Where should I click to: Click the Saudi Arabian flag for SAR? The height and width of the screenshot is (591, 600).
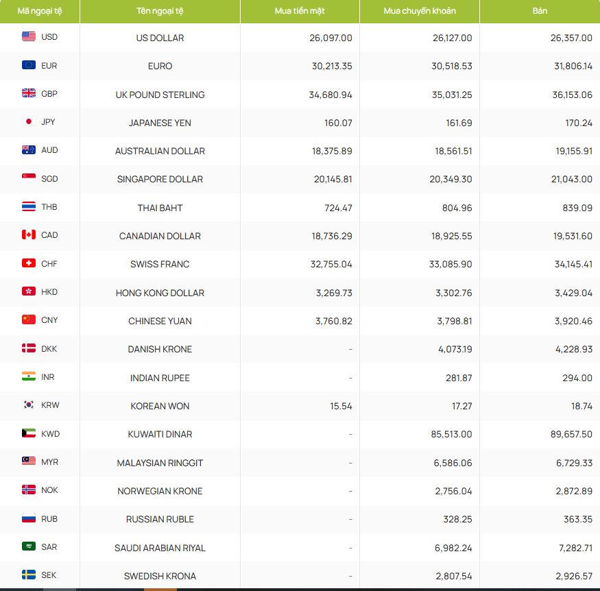29,546
